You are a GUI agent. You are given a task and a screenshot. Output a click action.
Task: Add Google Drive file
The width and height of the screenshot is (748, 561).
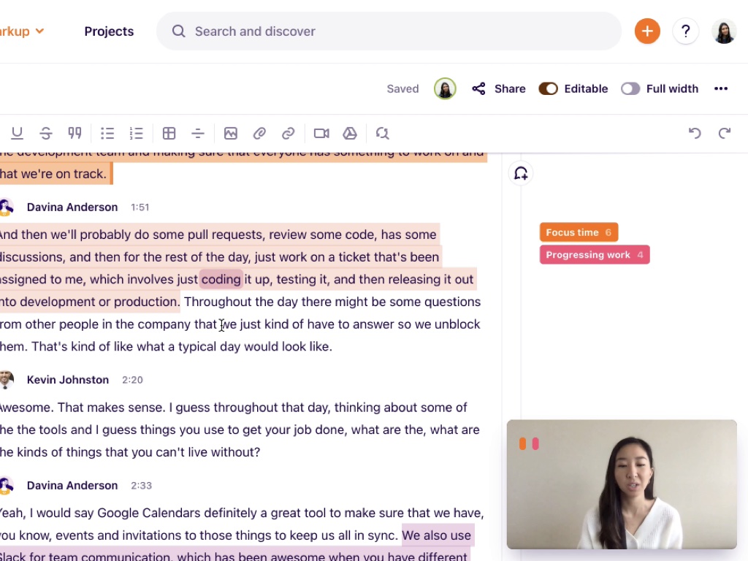click(350, 133)
